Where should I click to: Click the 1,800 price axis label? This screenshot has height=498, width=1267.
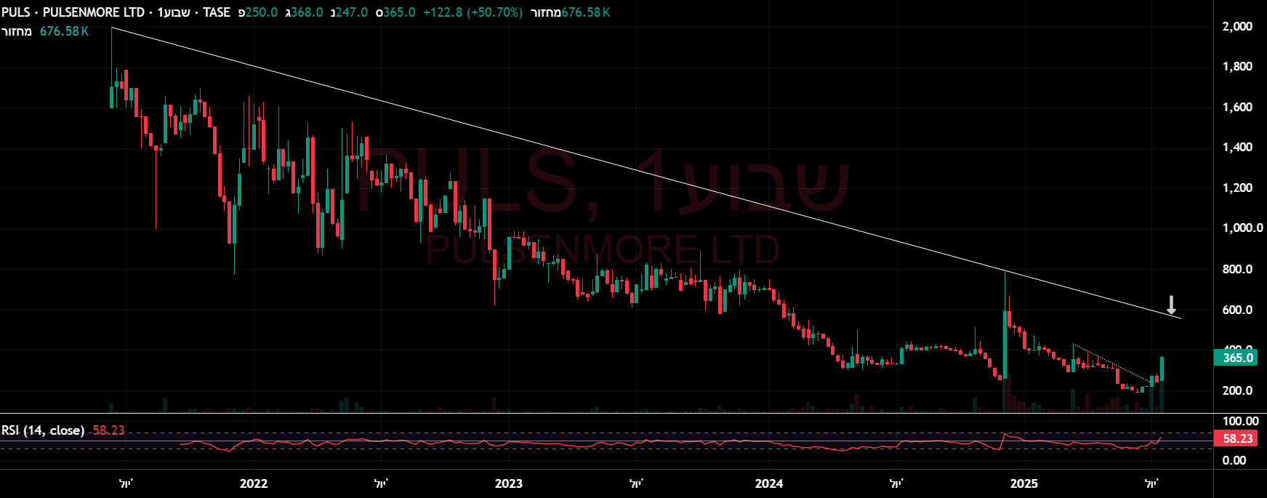coord(1237,66)
